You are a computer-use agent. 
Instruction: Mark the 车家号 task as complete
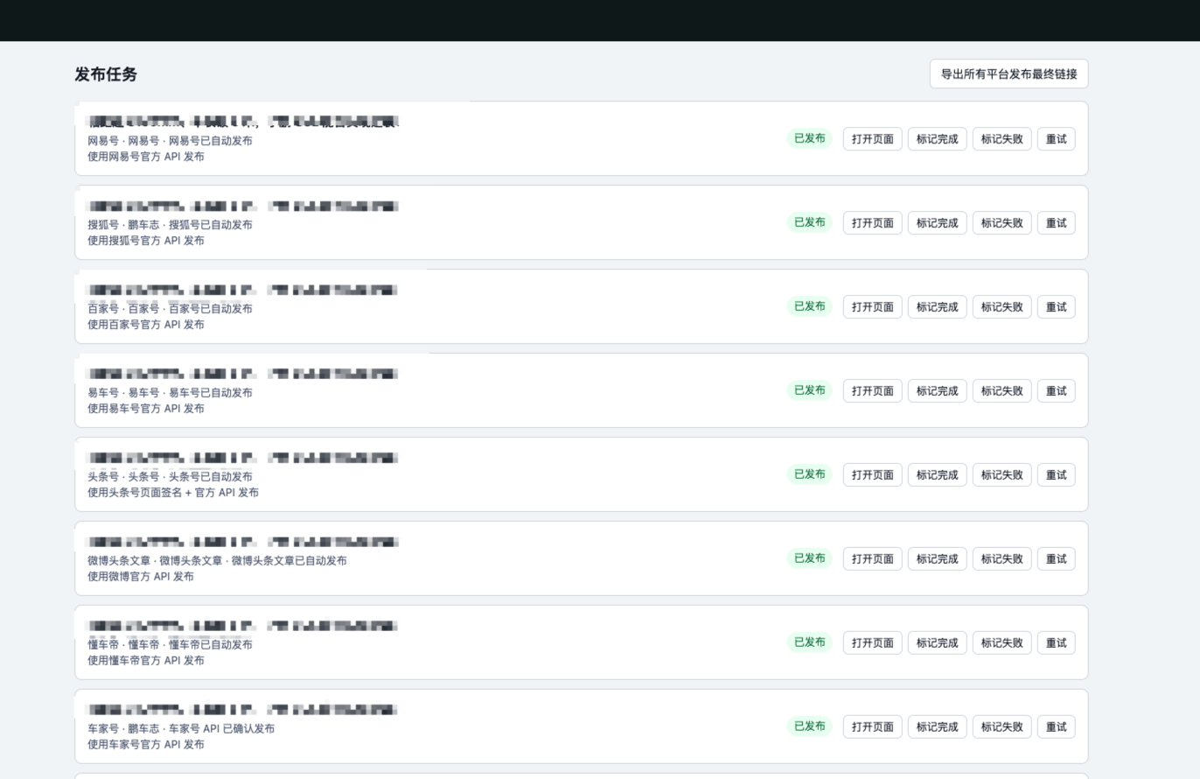[x=937, y=727]
